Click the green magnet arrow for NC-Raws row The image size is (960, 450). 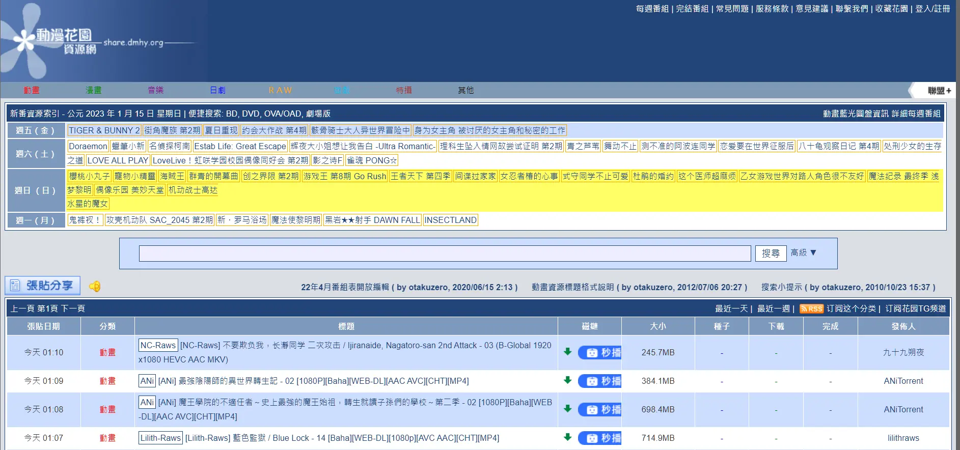[567, 352]
